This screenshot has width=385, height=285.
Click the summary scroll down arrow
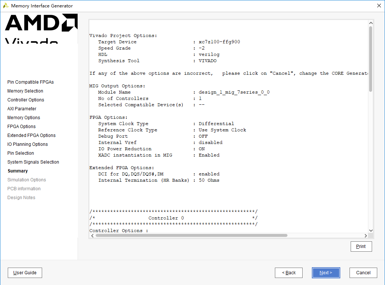pos(371,231)
